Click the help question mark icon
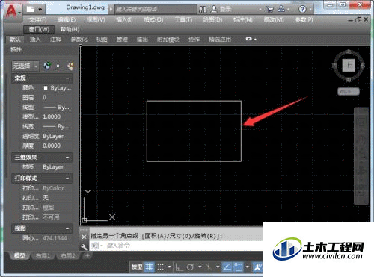Viewport: 374px width, 277px height. click(x=302, y=10)
